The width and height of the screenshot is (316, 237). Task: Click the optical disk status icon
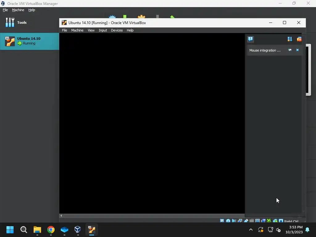click(228, 221)
